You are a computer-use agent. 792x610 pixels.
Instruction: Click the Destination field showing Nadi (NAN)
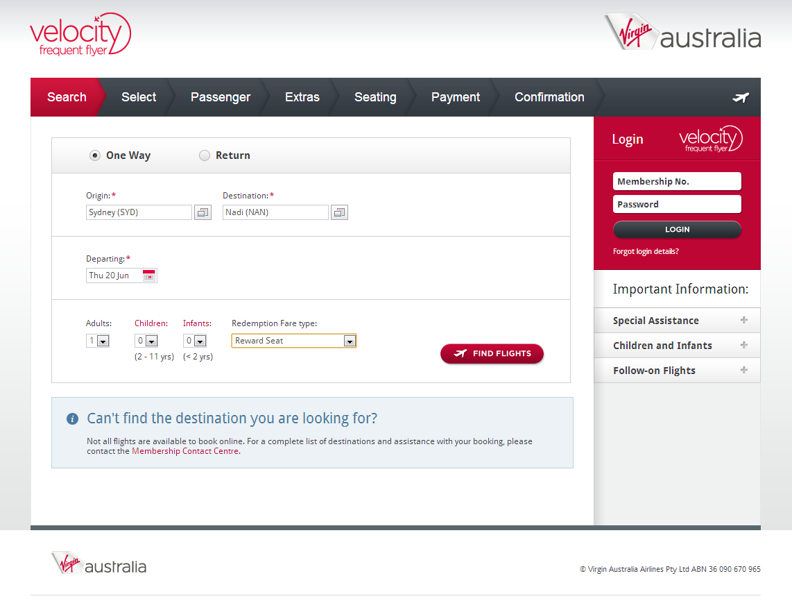point(275,212)
